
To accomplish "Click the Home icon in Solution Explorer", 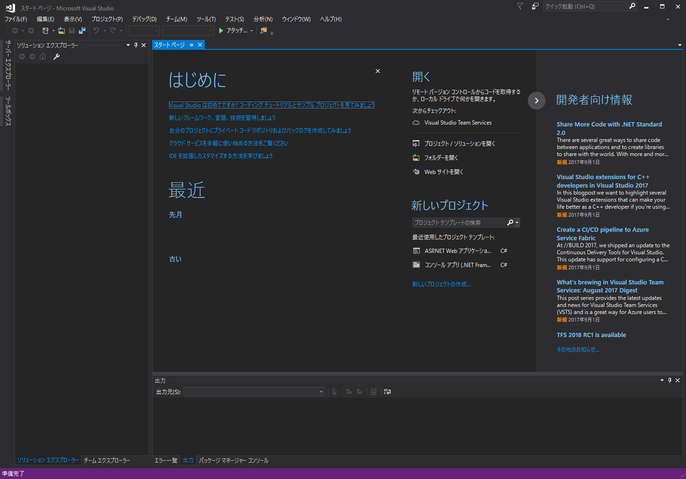I will pyautogui.click(x=42, y=56).
